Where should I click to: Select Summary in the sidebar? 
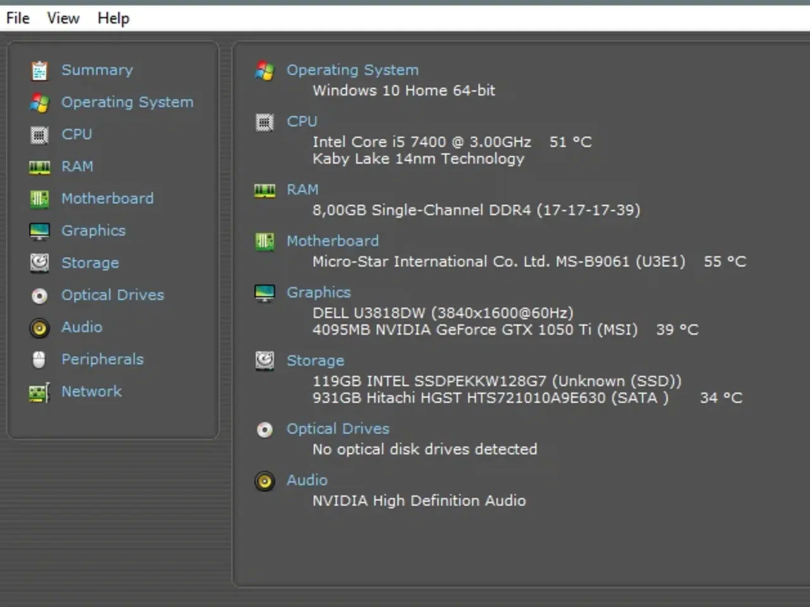97,70
